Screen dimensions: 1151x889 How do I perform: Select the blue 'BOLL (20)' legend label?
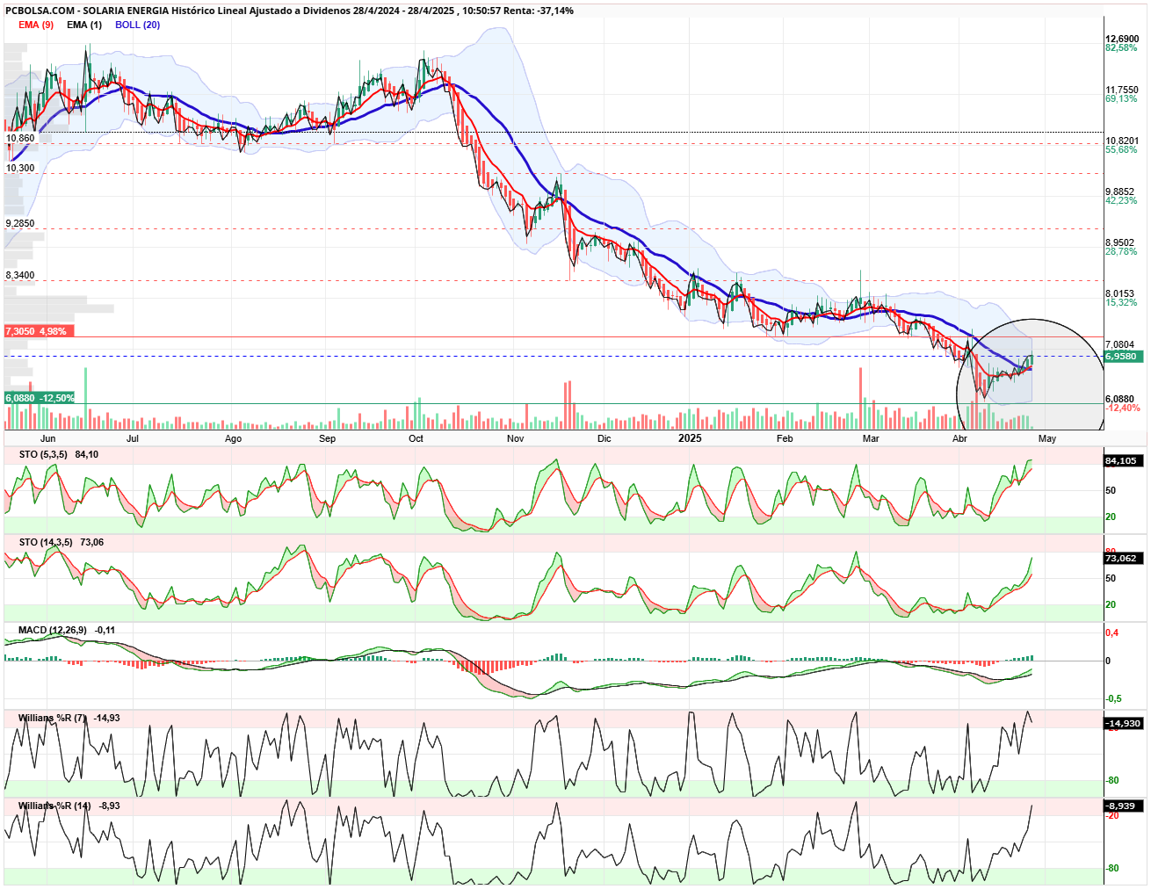click(x=137, y=25)
